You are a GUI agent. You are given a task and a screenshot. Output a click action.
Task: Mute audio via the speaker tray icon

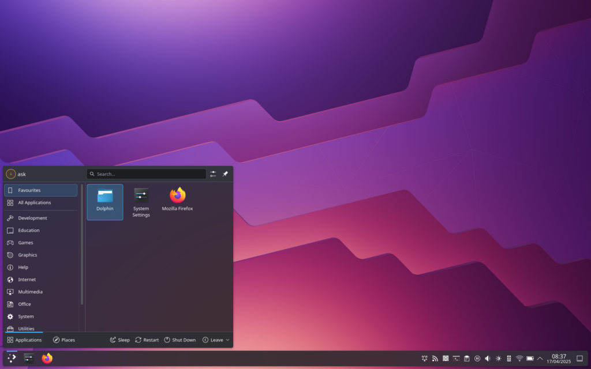pyautogui.click(x=487, y=358)
